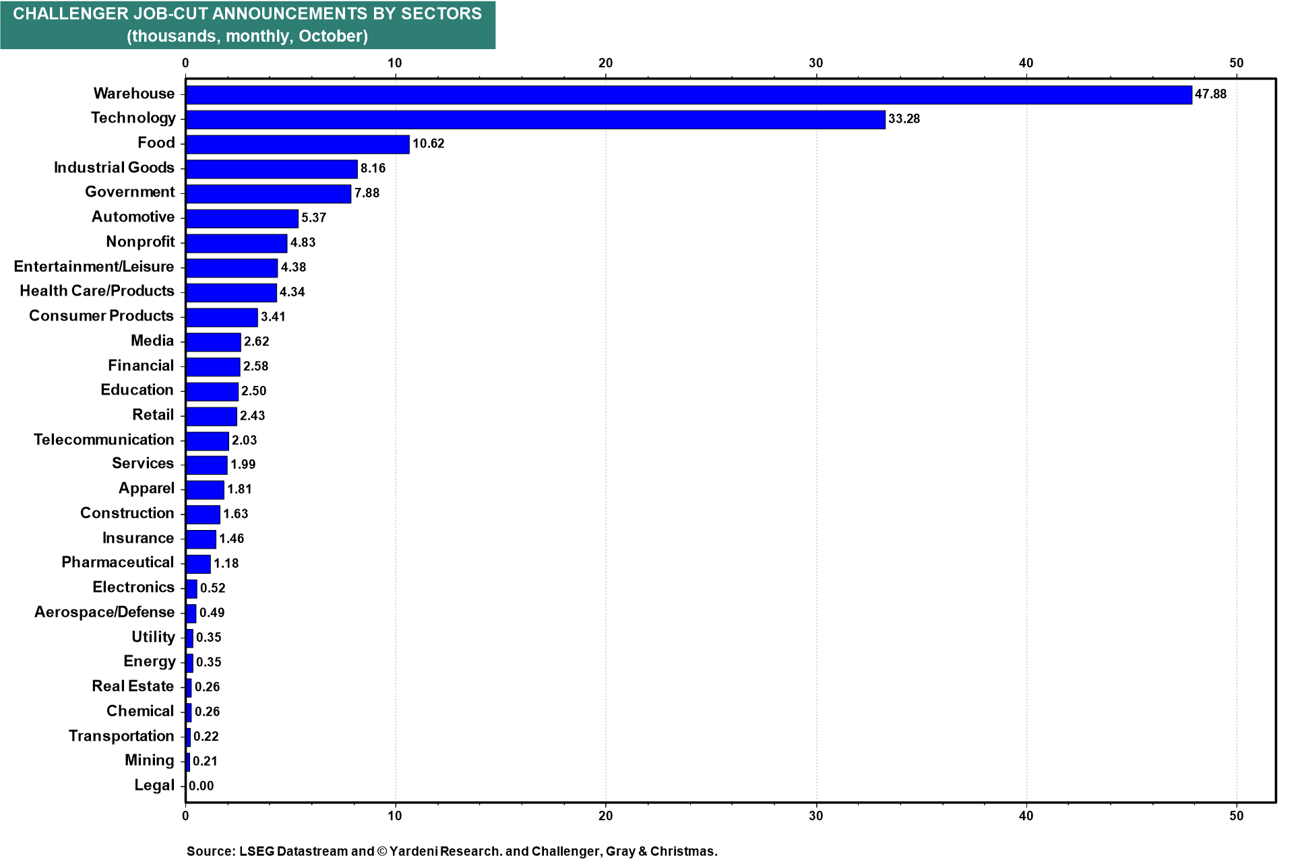Click the Nonprofit bar
Screen dimensions: 1294x862
[x=237, y=243]
